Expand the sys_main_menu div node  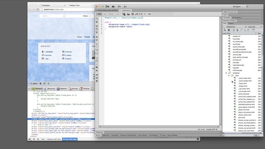32,121
